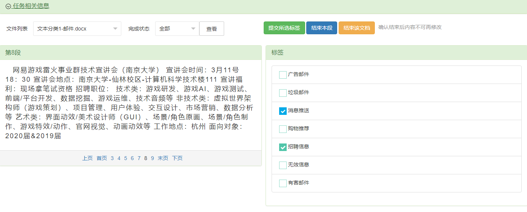Open the 文件列表 file dropdown

click(77, 29)
